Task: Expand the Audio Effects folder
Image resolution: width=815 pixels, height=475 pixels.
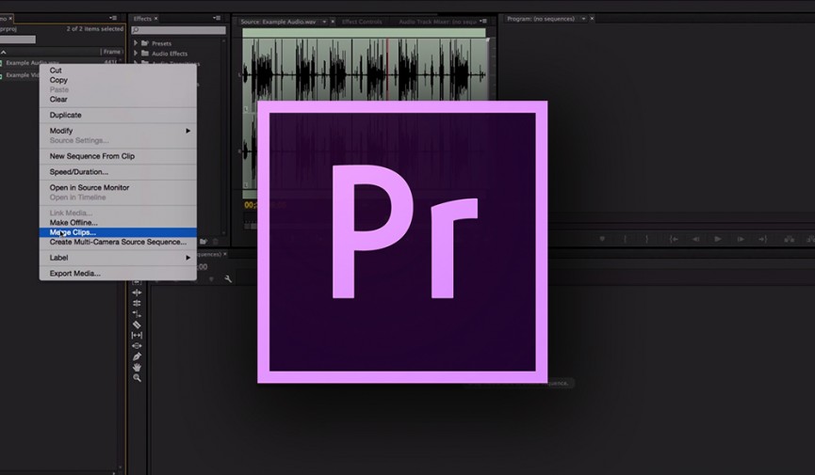Action: 136,53
